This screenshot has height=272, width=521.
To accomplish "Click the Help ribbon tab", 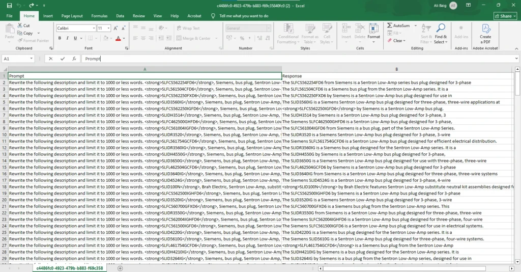I will click(x=175, y=16).
